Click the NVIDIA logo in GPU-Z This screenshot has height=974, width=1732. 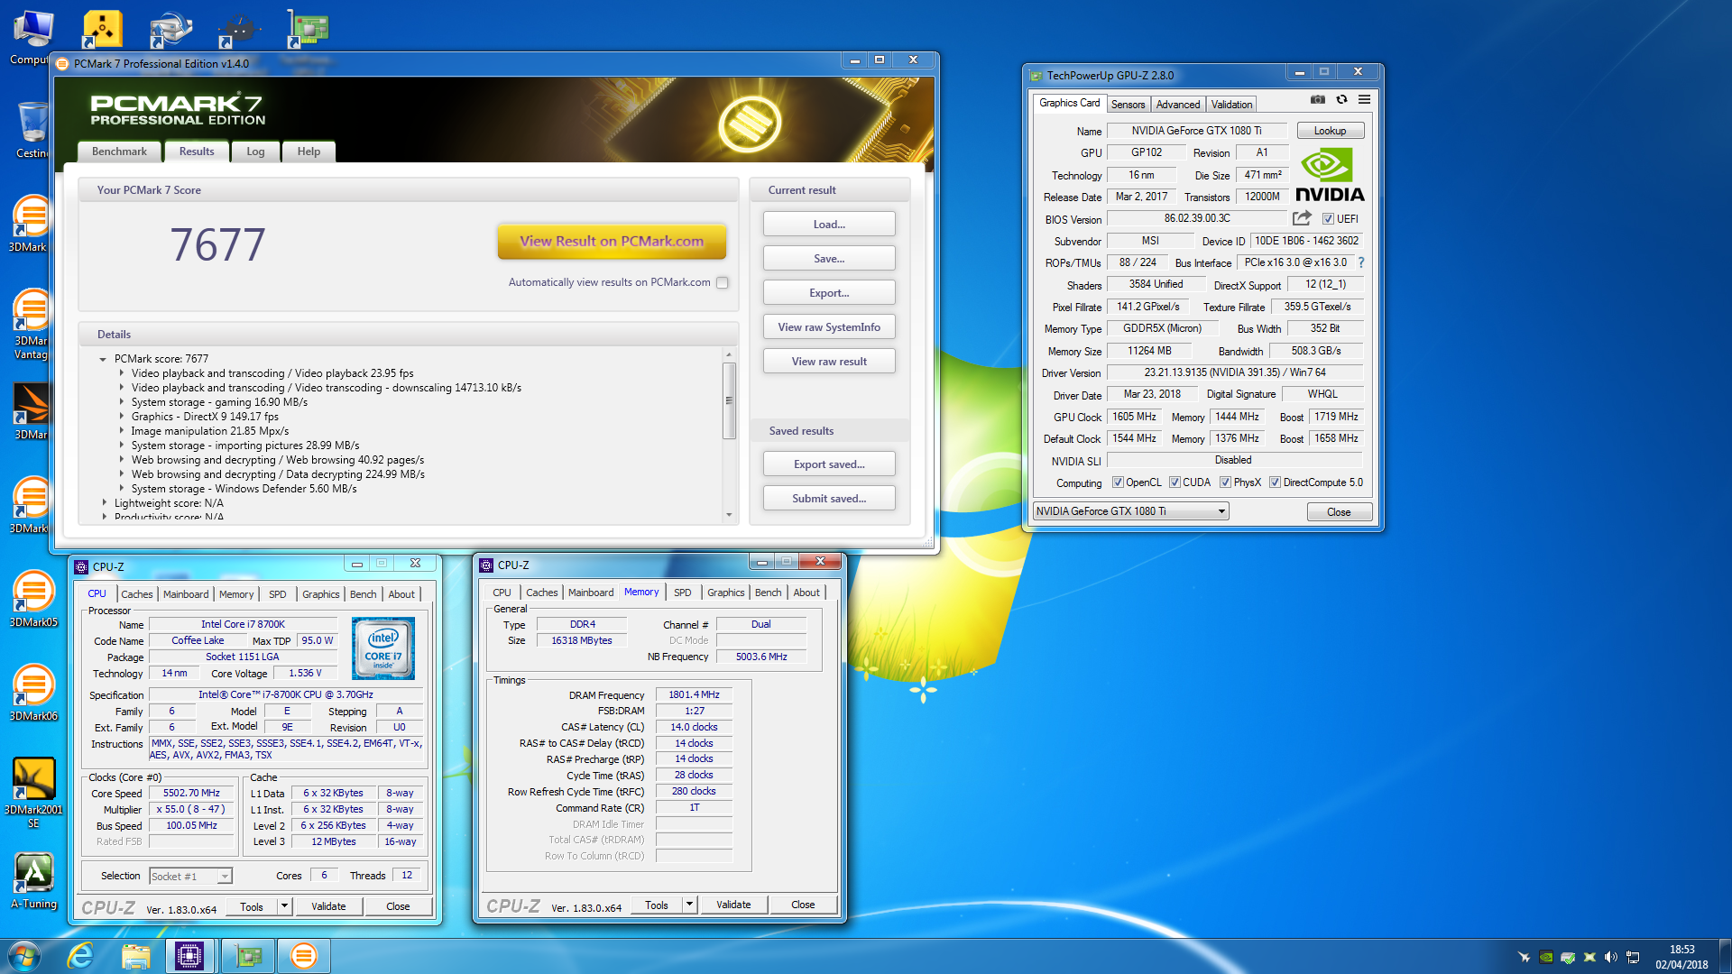1330,175
